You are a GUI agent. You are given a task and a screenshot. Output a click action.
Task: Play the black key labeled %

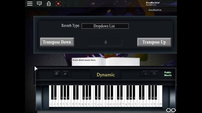(x=65, y=92)
